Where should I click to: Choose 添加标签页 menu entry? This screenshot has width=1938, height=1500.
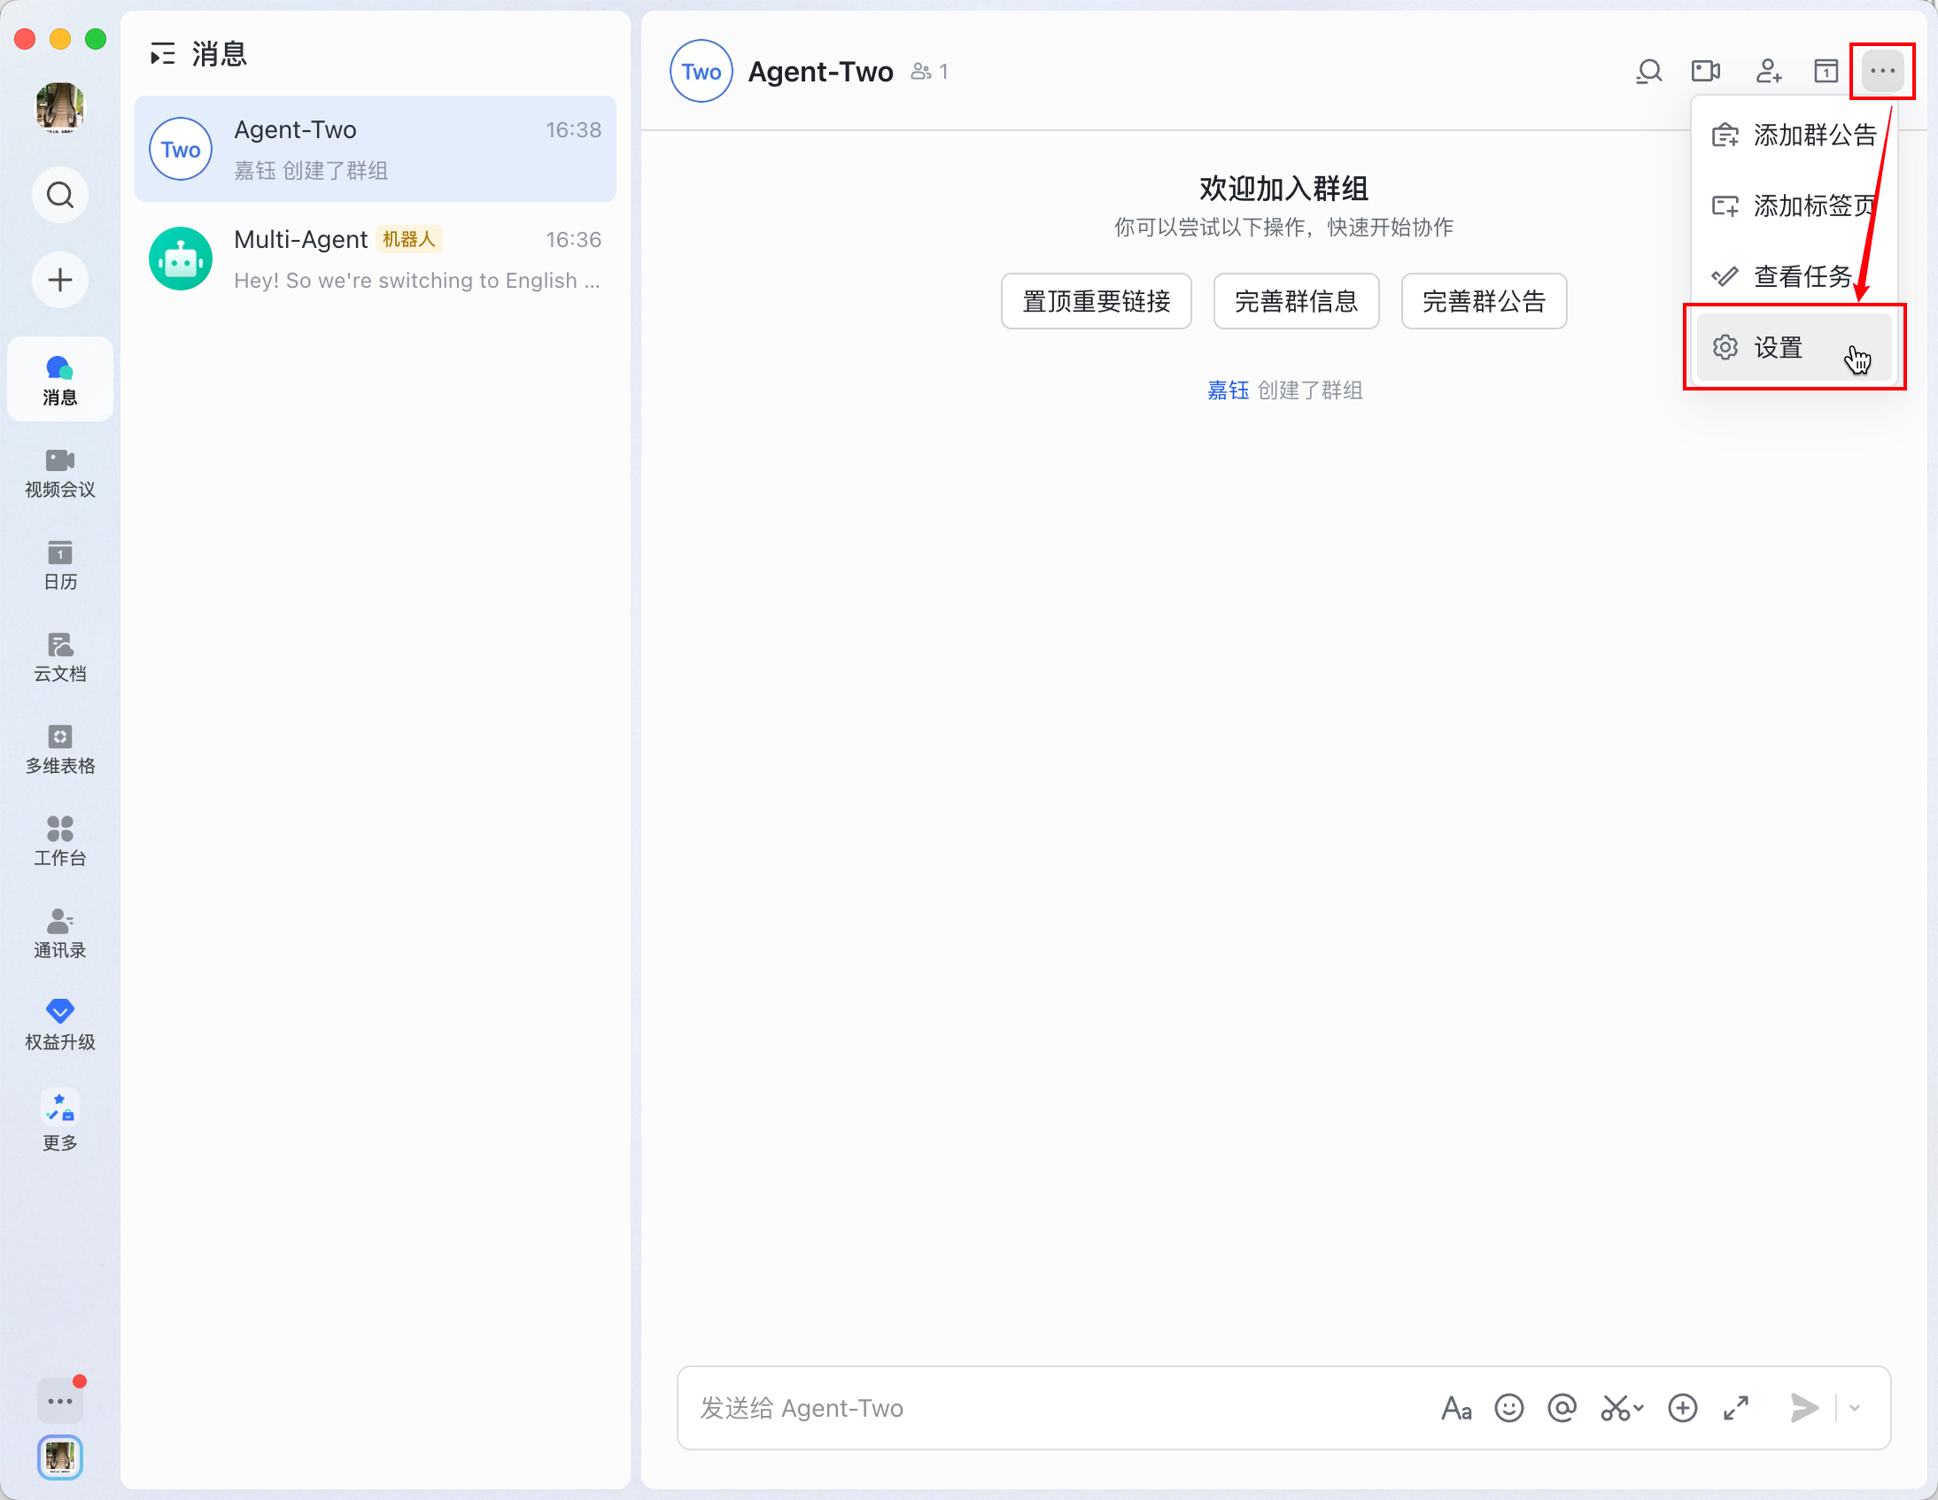coord(1813,205)
